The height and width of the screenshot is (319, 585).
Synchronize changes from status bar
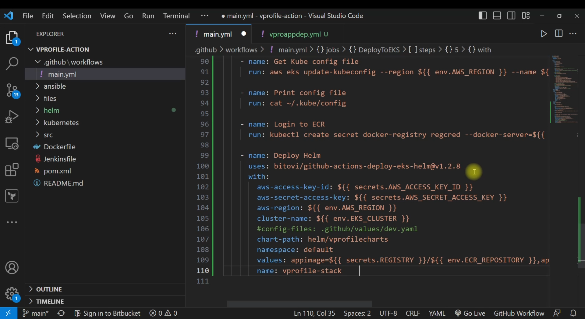[x=61, y=313]
